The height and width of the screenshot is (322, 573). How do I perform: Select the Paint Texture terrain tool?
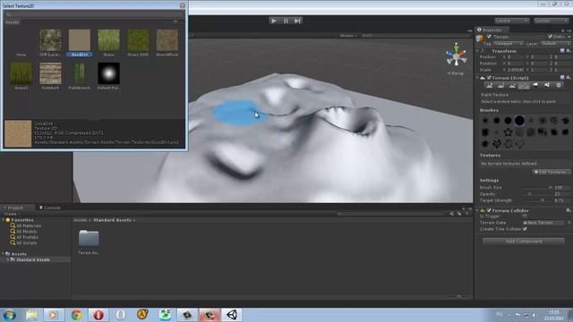pyautogui.click(x=524, y=86)
